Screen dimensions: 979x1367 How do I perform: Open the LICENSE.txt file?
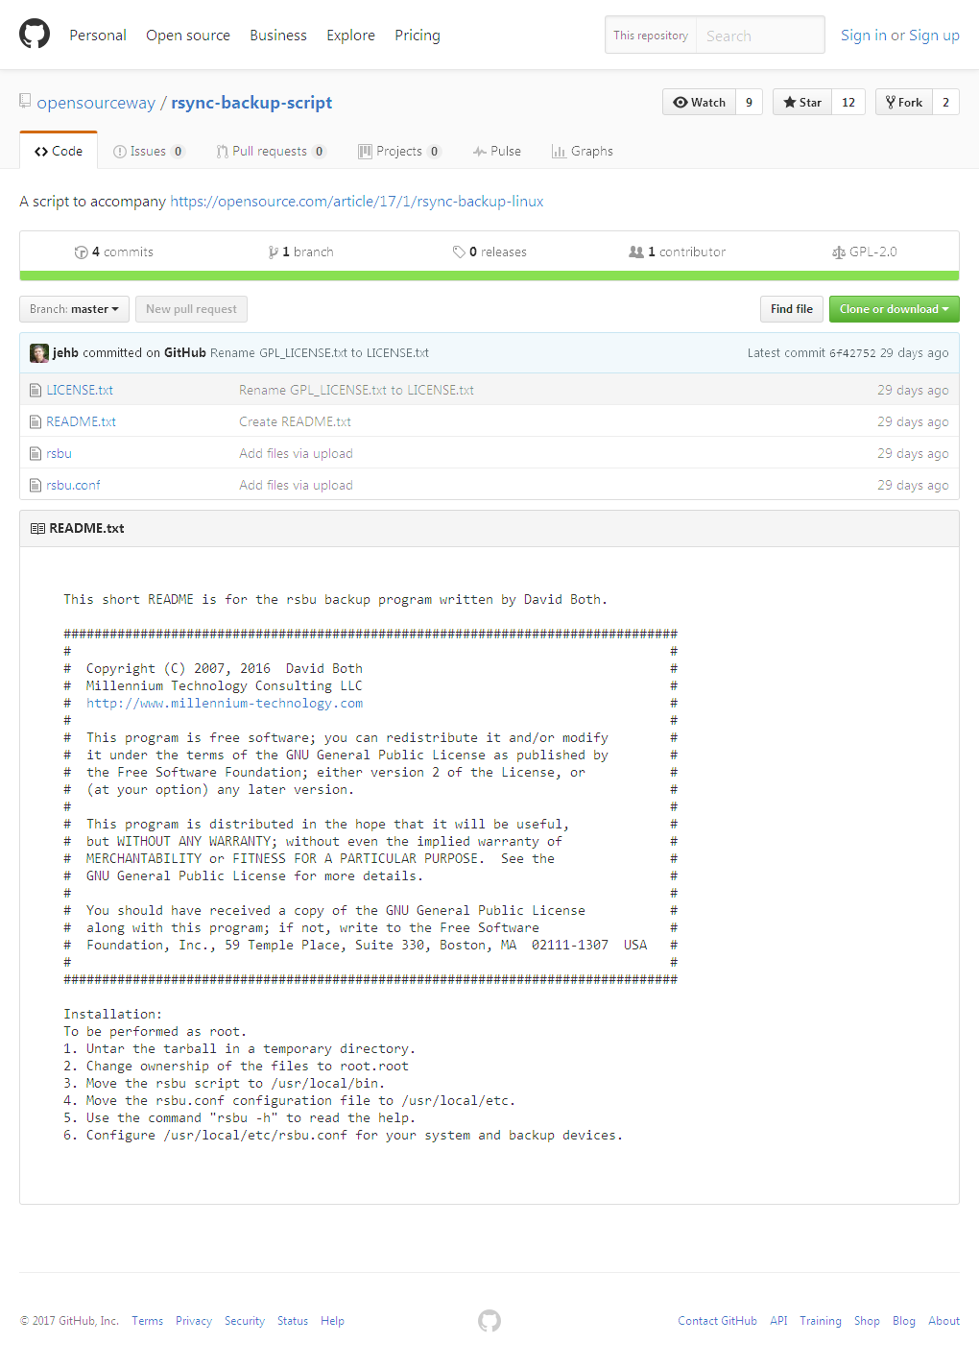pos(80,391)
